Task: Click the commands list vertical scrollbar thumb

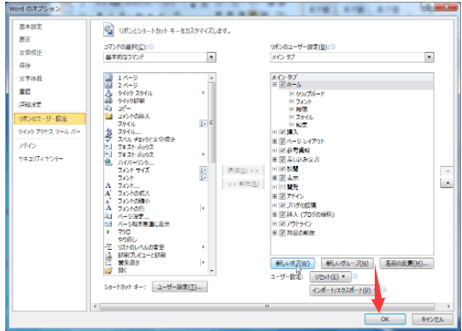Action: 212,123
